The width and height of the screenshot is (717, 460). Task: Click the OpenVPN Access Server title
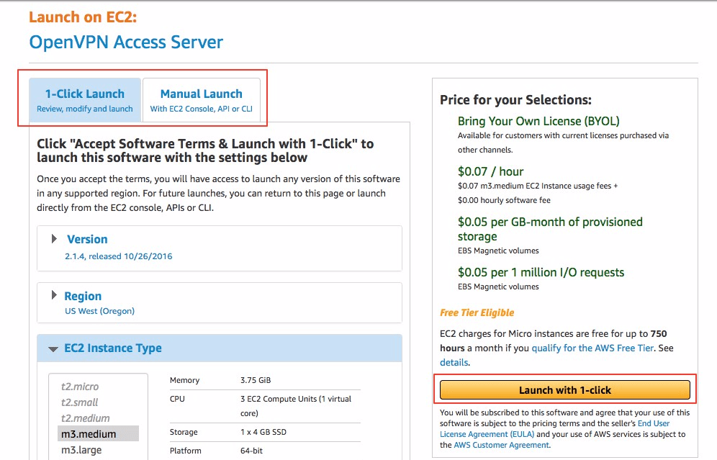coord(125,42)
